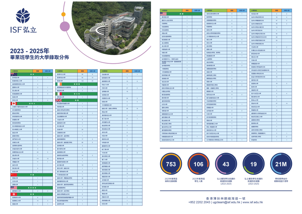Select the 106 graduates circle
Screen dimensions: 302x214
[x=198, y=164]
